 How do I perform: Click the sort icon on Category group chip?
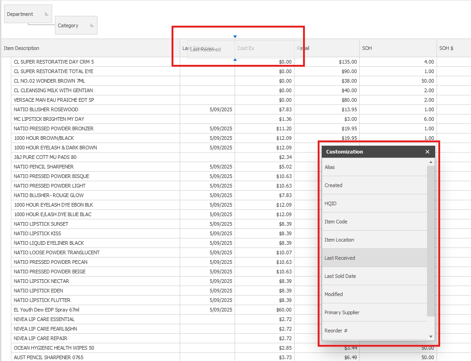[x=92, y=26]
